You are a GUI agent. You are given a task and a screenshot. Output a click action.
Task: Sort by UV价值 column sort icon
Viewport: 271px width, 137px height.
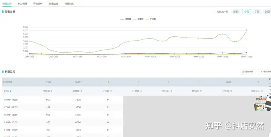coord(231,91)
